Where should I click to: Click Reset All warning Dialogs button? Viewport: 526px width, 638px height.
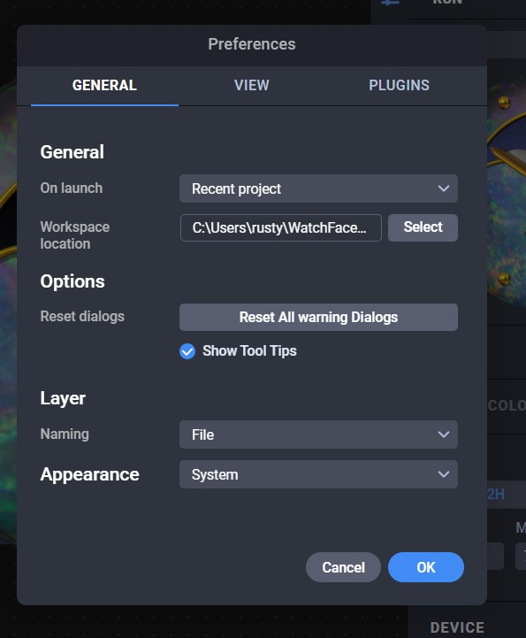[x=318, y=318]
